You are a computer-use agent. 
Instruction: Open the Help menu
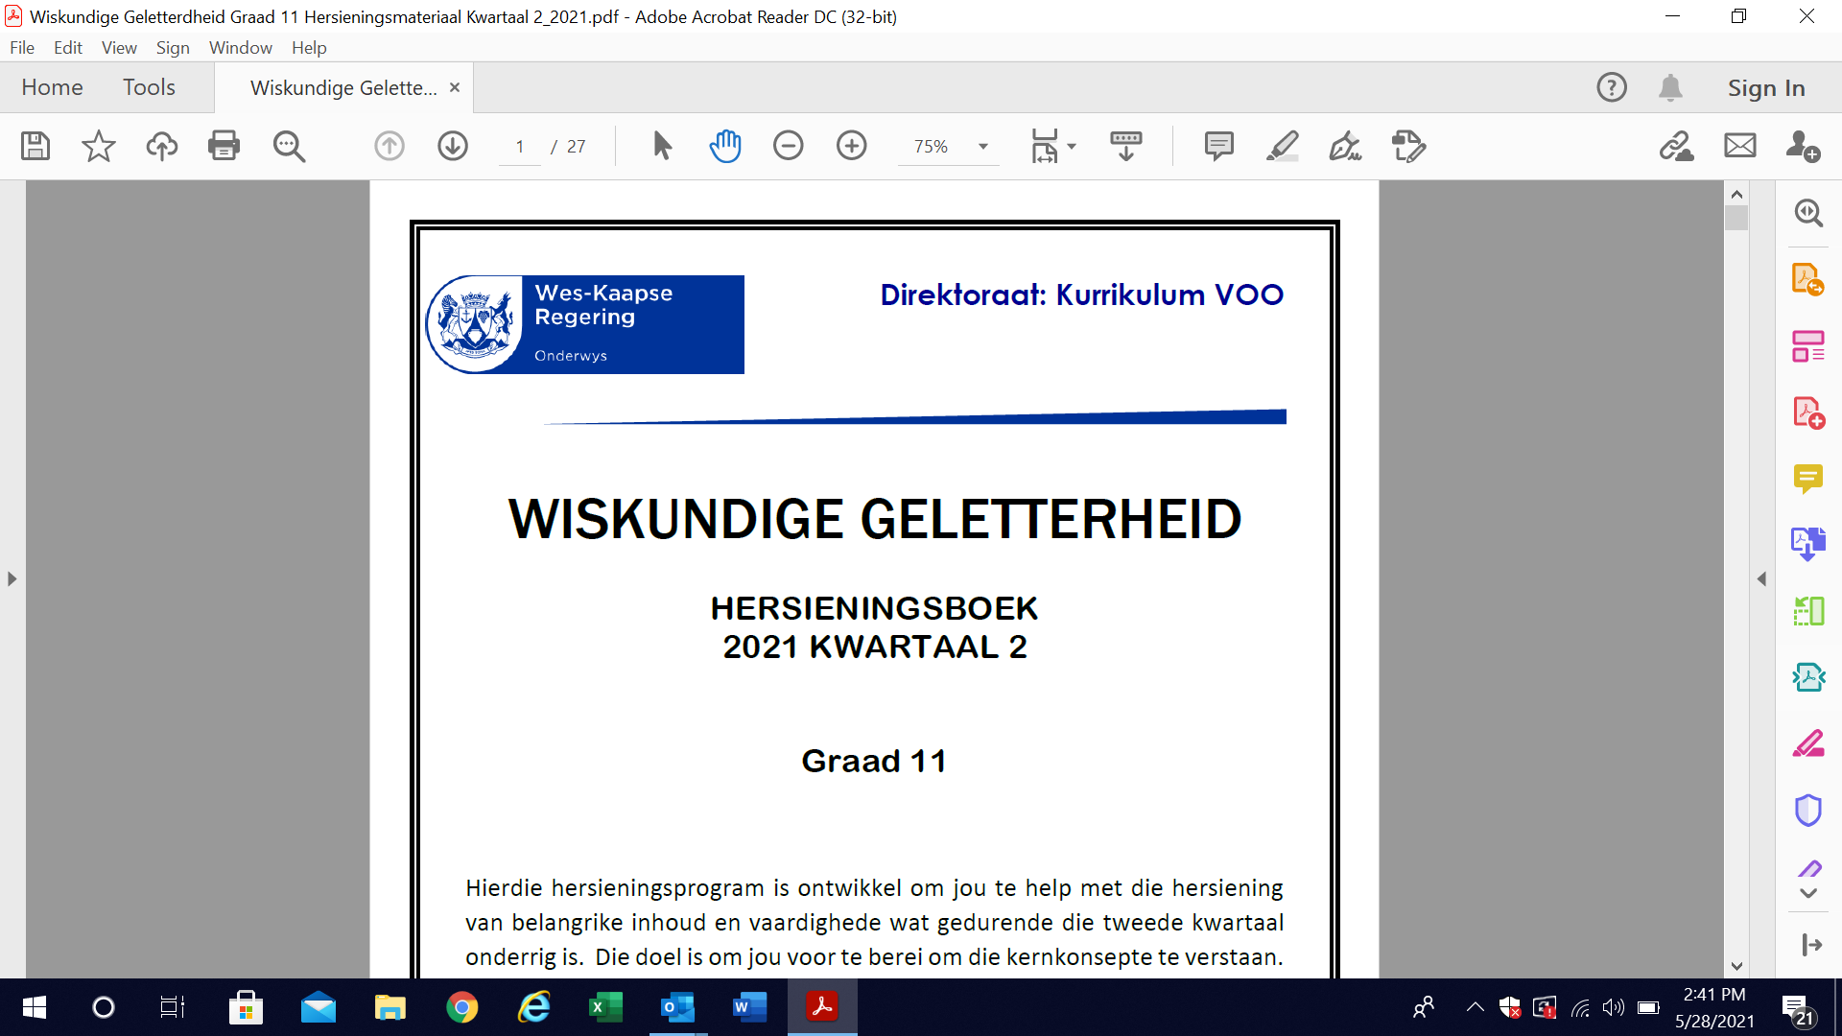point(309,47)
